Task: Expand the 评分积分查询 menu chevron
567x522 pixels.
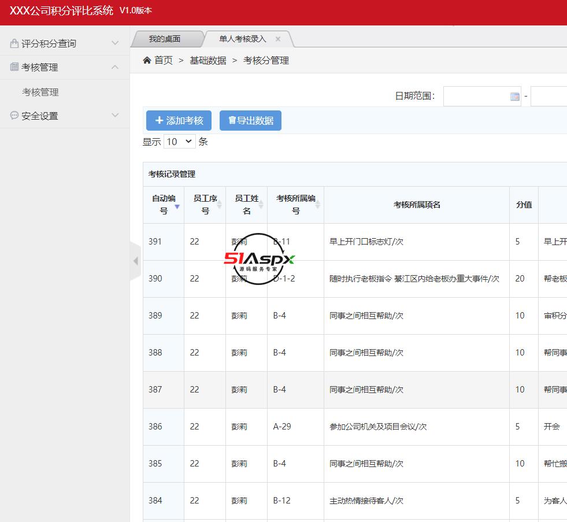Action: (x=115, y=43)
